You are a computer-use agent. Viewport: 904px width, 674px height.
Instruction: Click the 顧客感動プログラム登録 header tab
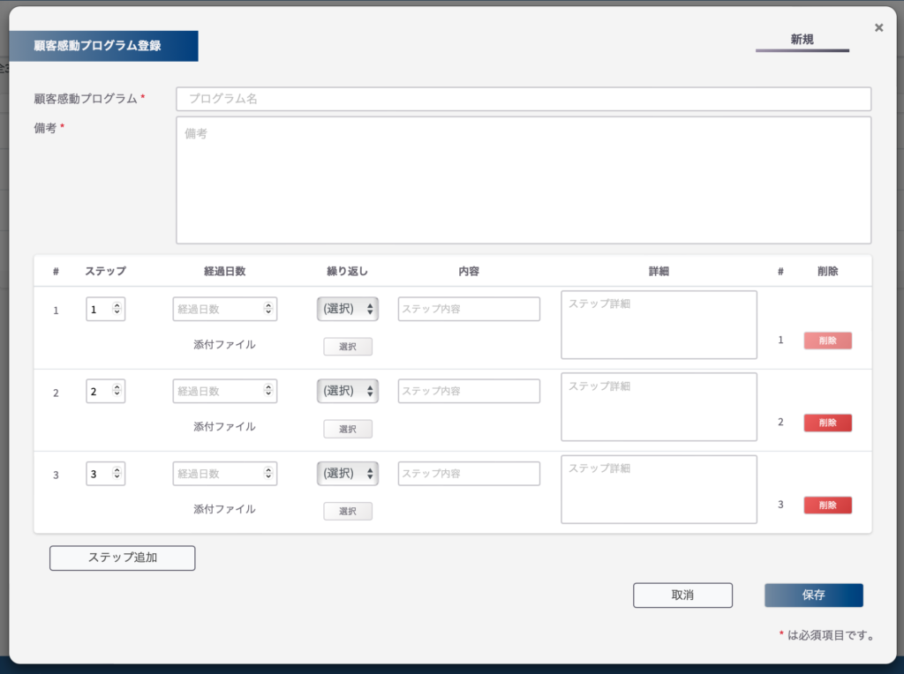(x=104, y=46)
